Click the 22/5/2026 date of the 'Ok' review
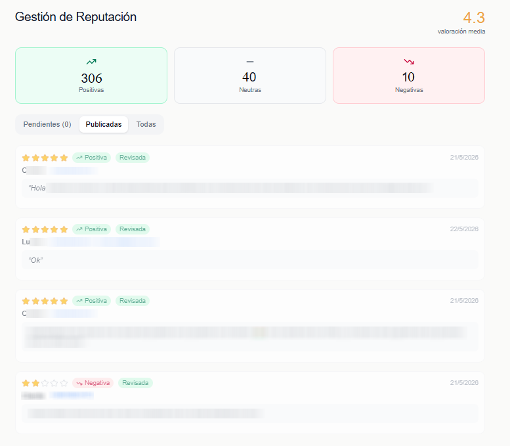 464,229
